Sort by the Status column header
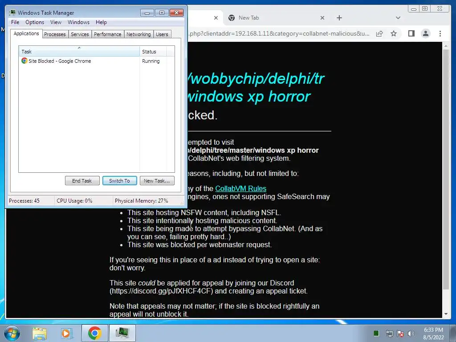The image size is (456, 342). (x=153, y=52)
